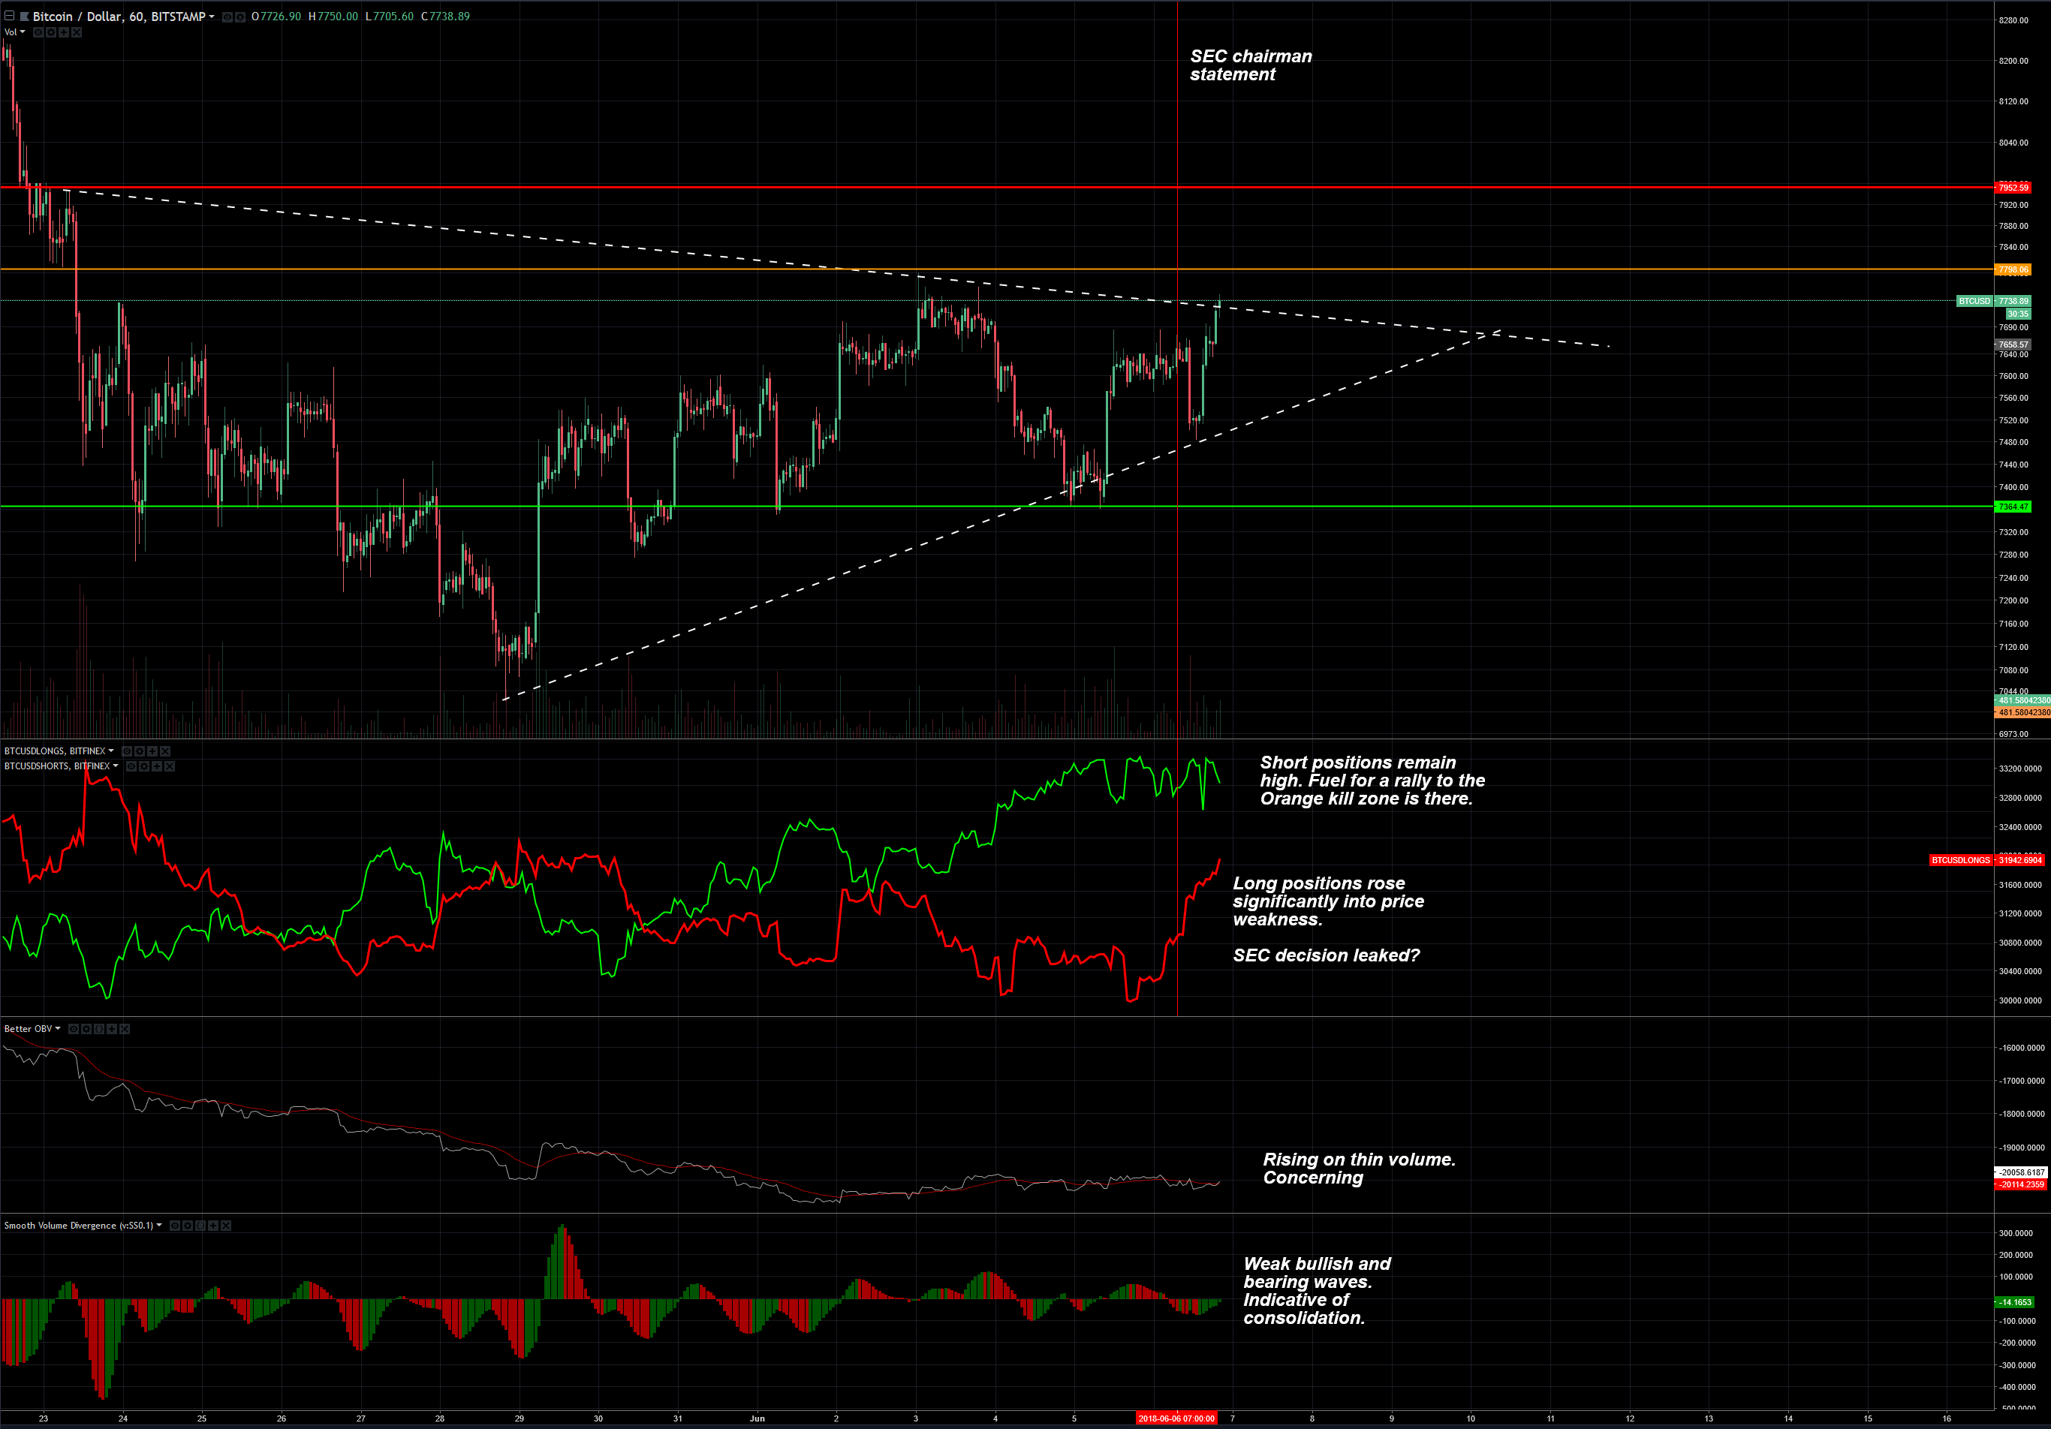The height and width of the screenshot is (1429, 2051).
Task: Expand Smooth Volume Divergence dropdown arrow
Action: click(159, 1226)
